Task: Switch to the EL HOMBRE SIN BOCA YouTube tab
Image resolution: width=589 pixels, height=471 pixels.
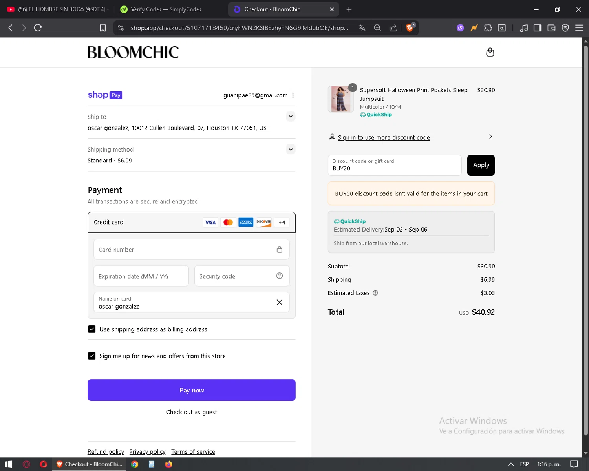Action: point(57,9)
